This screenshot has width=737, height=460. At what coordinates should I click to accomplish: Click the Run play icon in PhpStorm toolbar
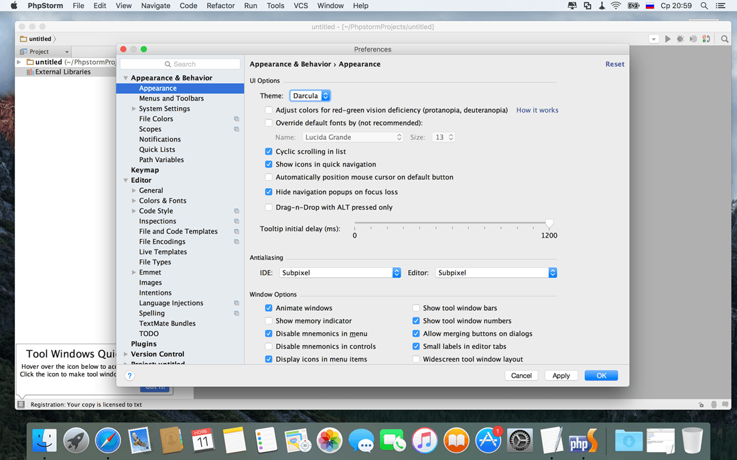click(x=667, y=39)
